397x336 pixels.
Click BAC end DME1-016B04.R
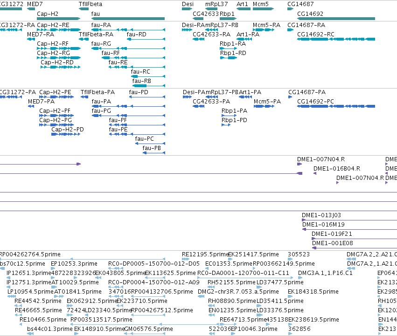(315, 173)
